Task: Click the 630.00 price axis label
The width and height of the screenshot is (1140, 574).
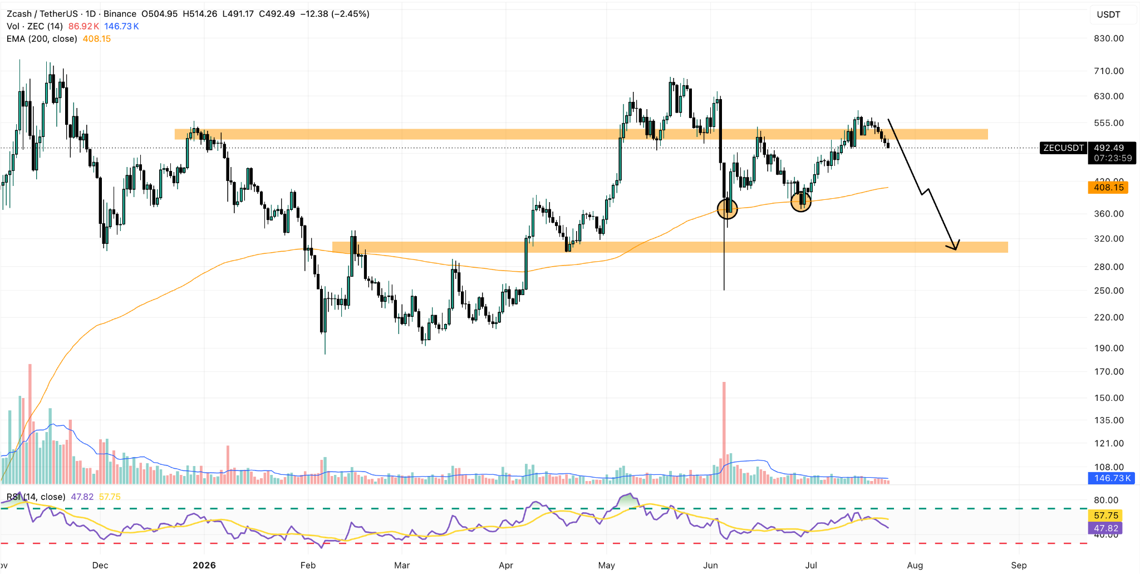Action: (1109, 96)
